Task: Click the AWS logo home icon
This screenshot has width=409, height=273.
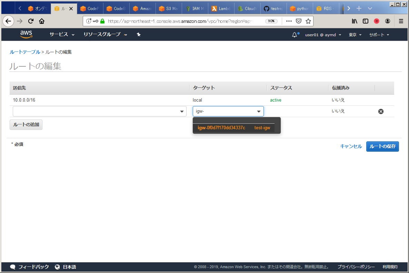Action: [x=26, y=34]
